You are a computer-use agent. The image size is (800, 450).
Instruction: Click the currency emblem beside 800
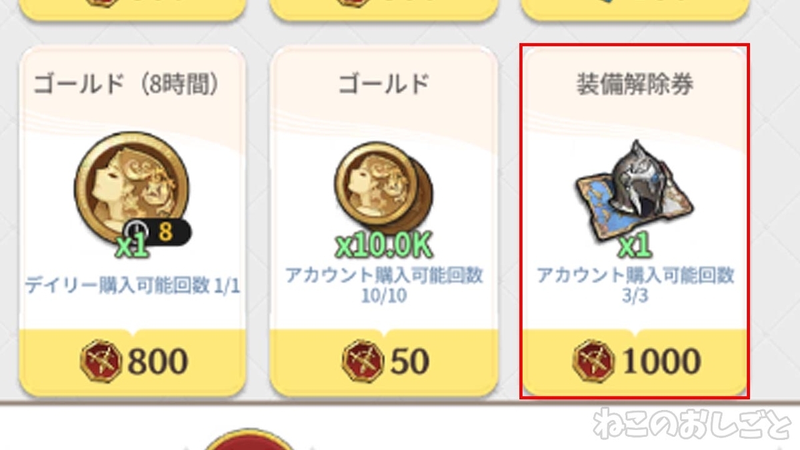(x=101, y=361)
